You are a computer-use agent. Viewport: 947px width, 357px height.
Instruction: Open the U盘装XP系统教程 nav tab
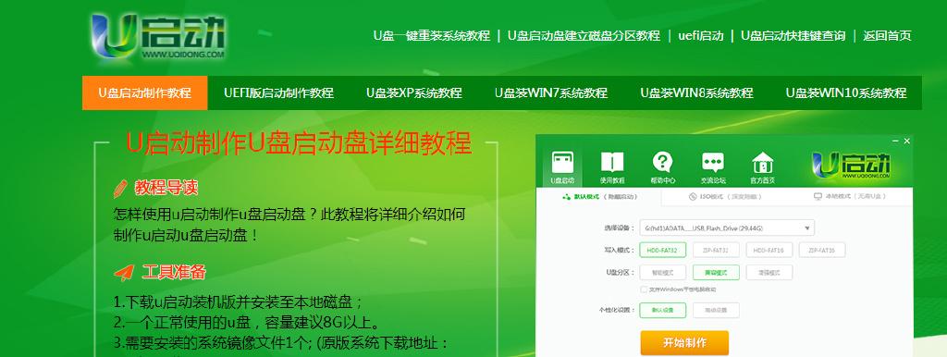pyautogui.click(x=414, y=93)
